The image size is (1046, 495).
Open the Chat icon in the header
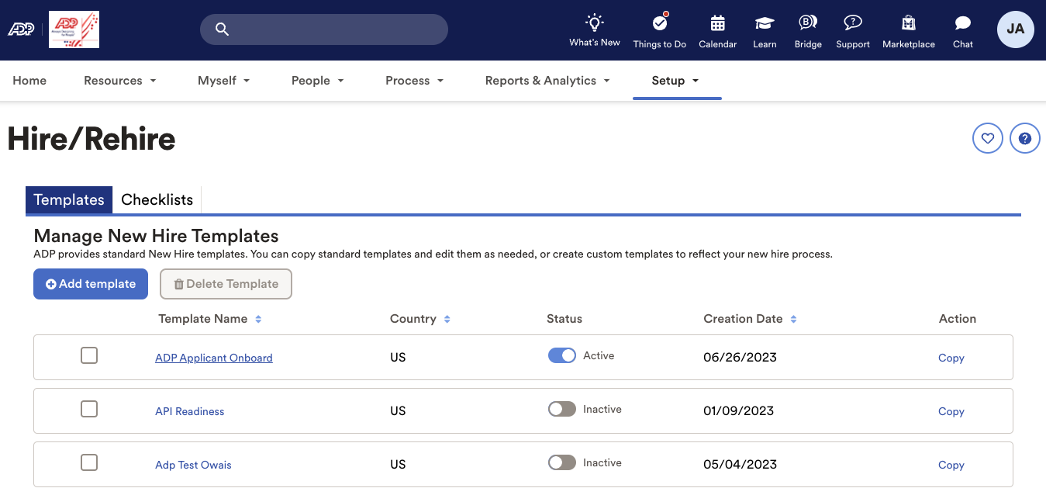pos(961,25)
